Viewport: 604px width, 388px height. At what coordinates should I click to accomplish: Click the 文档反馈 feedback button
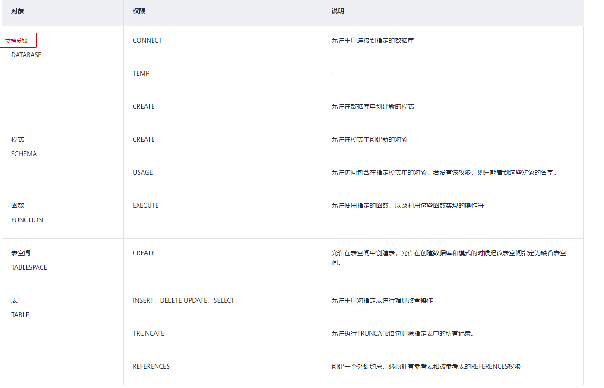pos(18,41)
